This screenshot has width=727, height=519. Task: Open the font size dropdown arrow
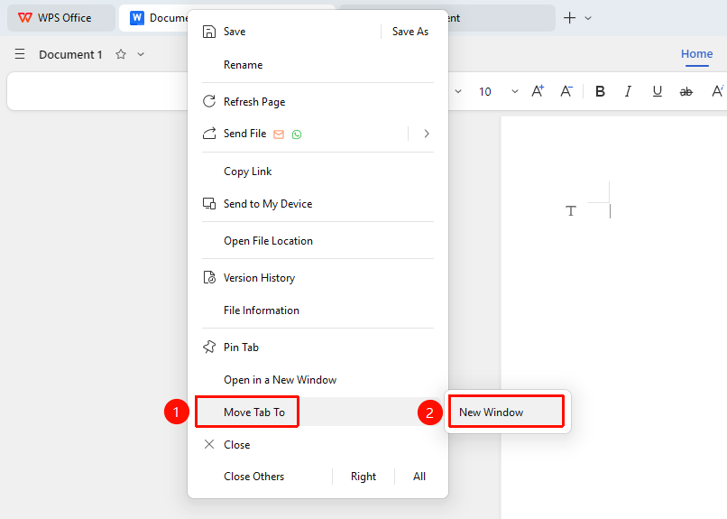pyautogui.click(x=515, y=91)
